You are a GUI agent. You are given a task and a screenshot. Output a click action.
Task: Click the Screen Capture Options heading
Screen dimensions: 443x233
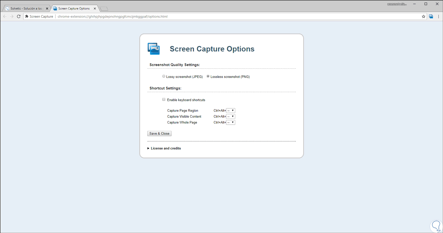212,49
